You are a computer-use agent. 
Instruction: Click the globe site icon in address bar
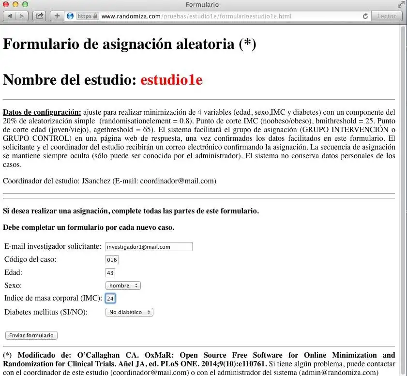point(70,16)
